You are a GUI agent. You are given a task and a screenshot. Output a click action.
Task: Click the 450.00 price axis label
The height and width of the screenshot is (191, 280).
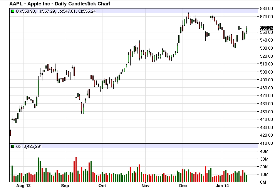pos(267,112)
